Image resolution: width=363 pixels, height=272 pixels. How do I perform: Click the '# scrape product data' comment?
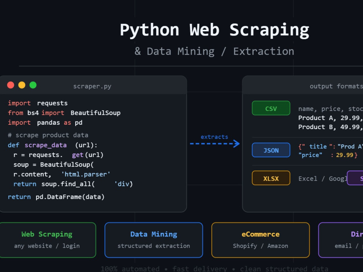coord(48,135)
